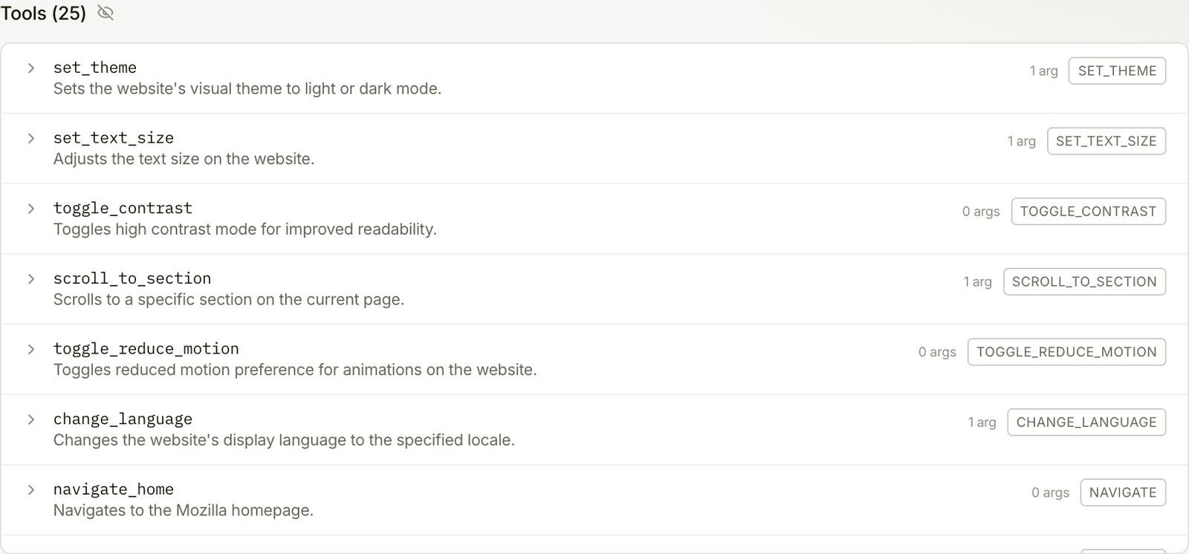Click the Tools (25) heading
Screen dimensions: 1189x554
(x=43, y=13)
